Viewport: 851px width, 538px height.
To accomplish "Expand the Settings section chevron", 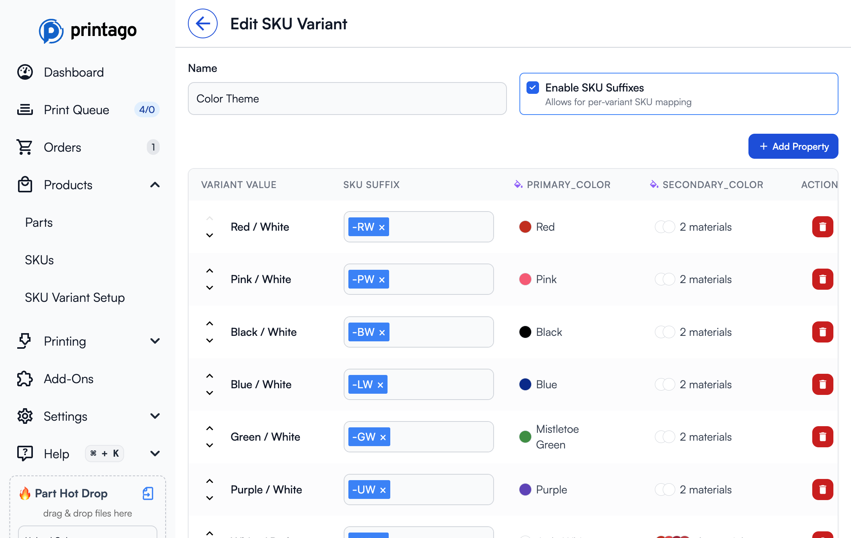I will click(155, 416).
